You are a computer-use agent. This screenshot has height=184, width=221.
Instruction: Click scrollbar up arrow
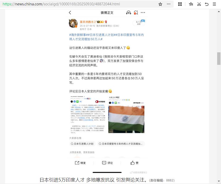pos(219,12)
